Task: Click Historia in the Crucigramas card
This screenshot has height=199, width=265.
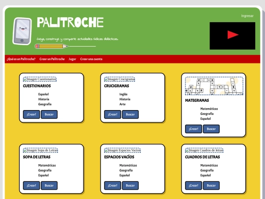Action: [125, 99]
